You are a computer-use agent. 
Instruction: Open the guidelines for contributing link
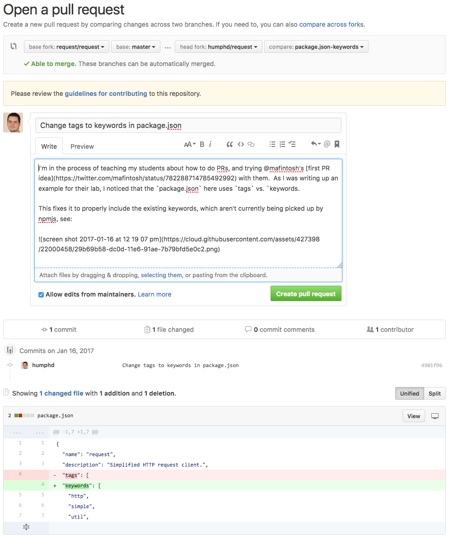106,94
